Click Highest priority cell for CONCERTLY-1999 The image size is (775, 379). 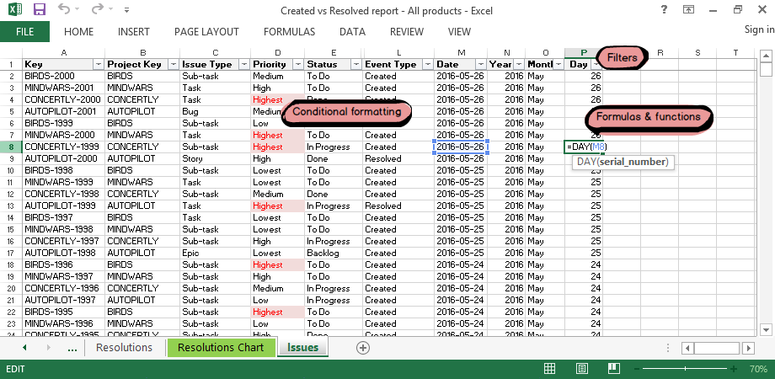coord(277,147)
